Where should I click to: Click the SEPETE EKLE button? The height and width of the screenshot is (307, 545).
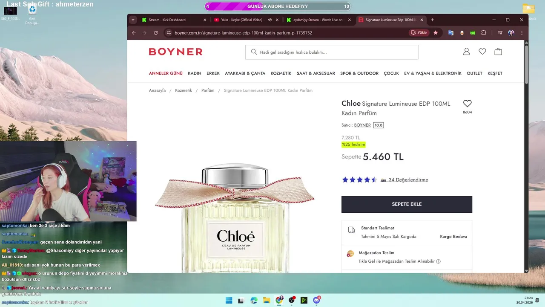(407, 204)
